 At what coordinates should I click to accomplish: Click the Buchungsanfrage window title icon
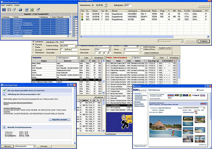[2, 85]
